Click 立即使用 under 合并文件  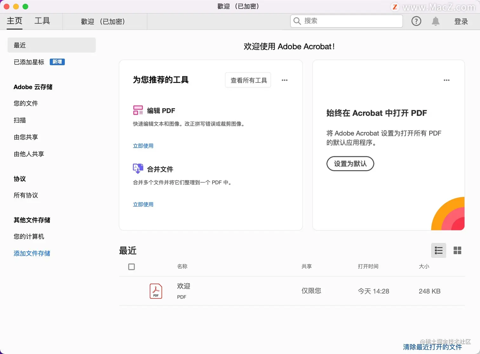click(143, 204)
